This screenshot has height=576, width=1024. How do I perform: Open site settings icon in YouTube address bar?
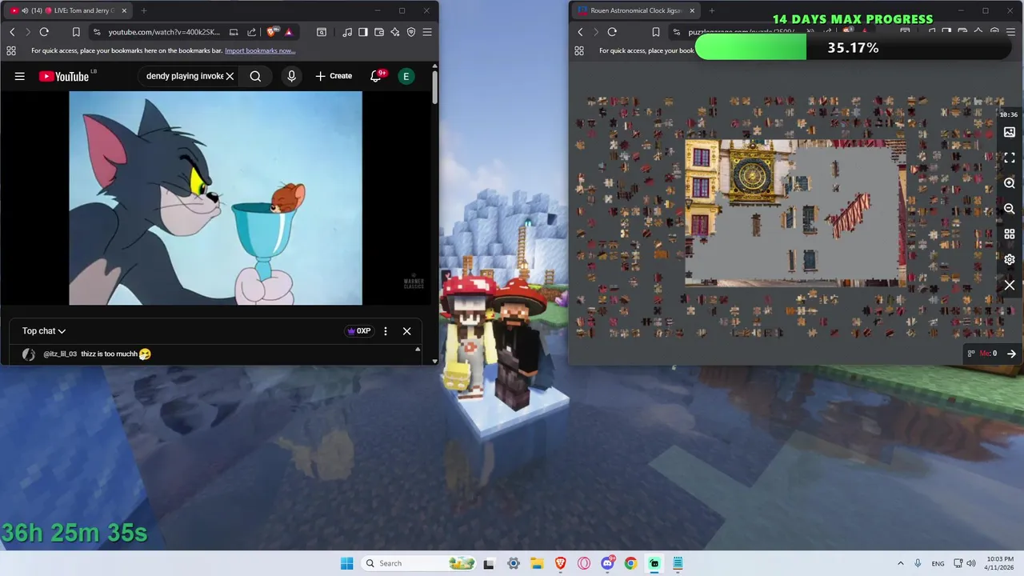tap(96, 32)
